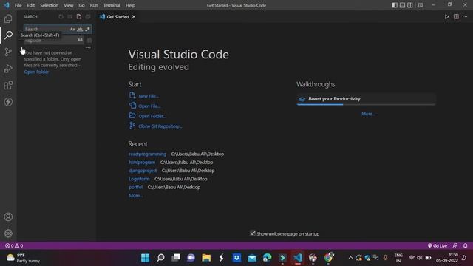
Task: Show More recent folders
Action: pyautogui.click(x=135, y=195)
